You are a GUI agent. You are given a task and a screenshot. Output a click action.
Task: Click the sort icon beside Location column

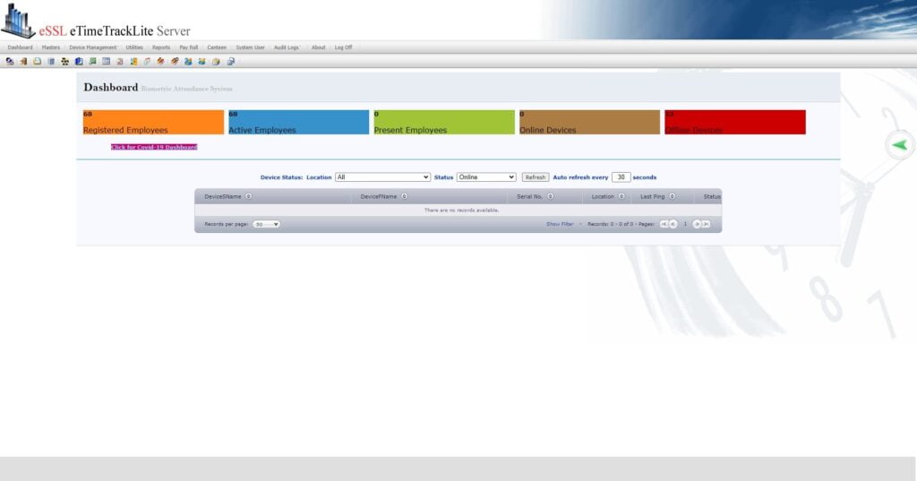621,197
